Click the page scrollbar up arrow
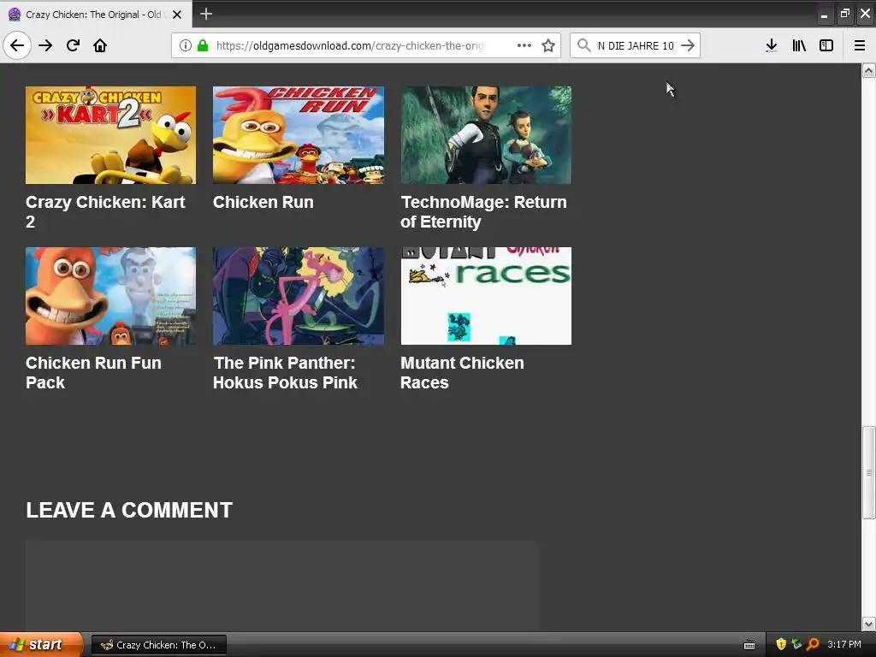The height and width of the screenshot is (657, 876). [x=869, y=71]
